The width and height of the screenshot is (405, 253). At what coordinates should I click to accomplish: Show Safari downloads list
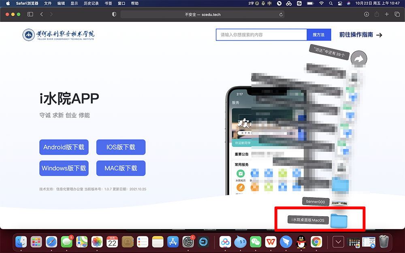click(367, 14)
